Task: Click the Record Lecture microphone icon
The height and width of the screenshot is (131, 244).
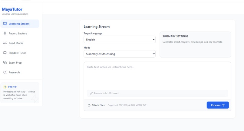Action: [x=5, y=34]
